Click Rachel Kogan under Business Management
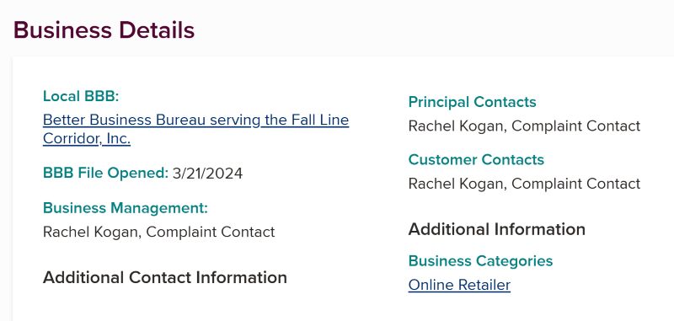Screen dimensions: 674x321 point(92,232)
